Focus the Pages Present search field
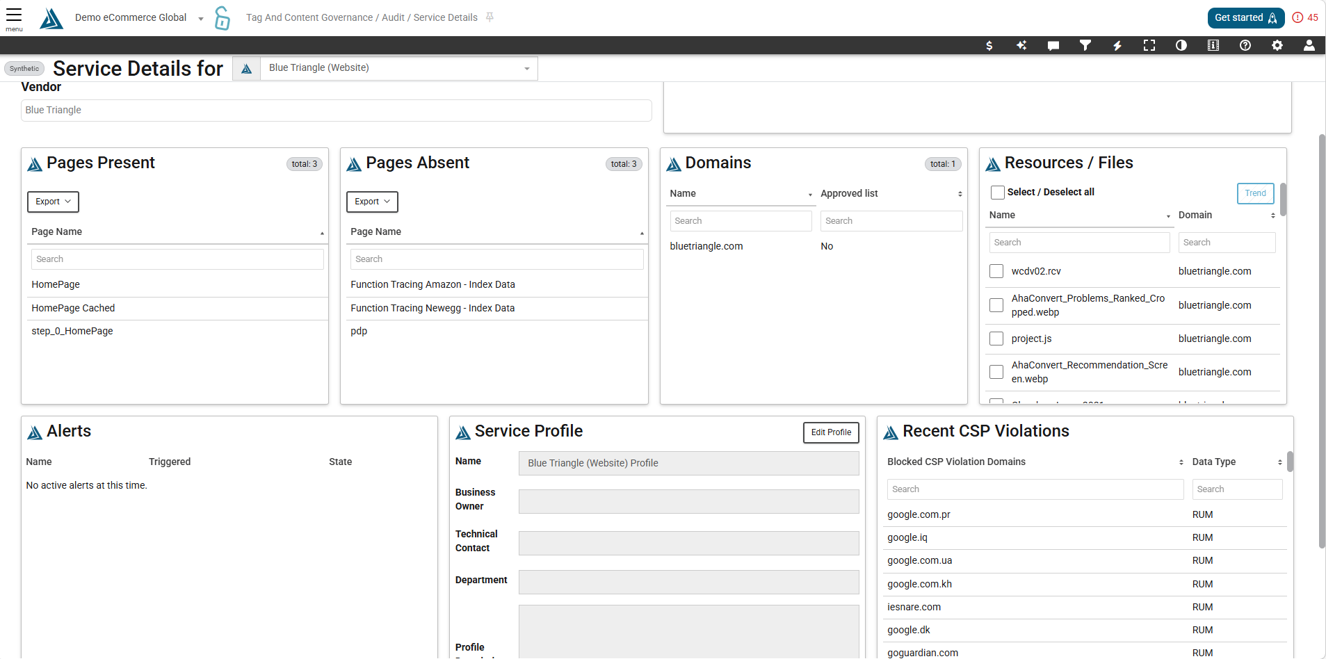Image resolution: width=1326 pixels, height=659 pixels. coord(177,259)
